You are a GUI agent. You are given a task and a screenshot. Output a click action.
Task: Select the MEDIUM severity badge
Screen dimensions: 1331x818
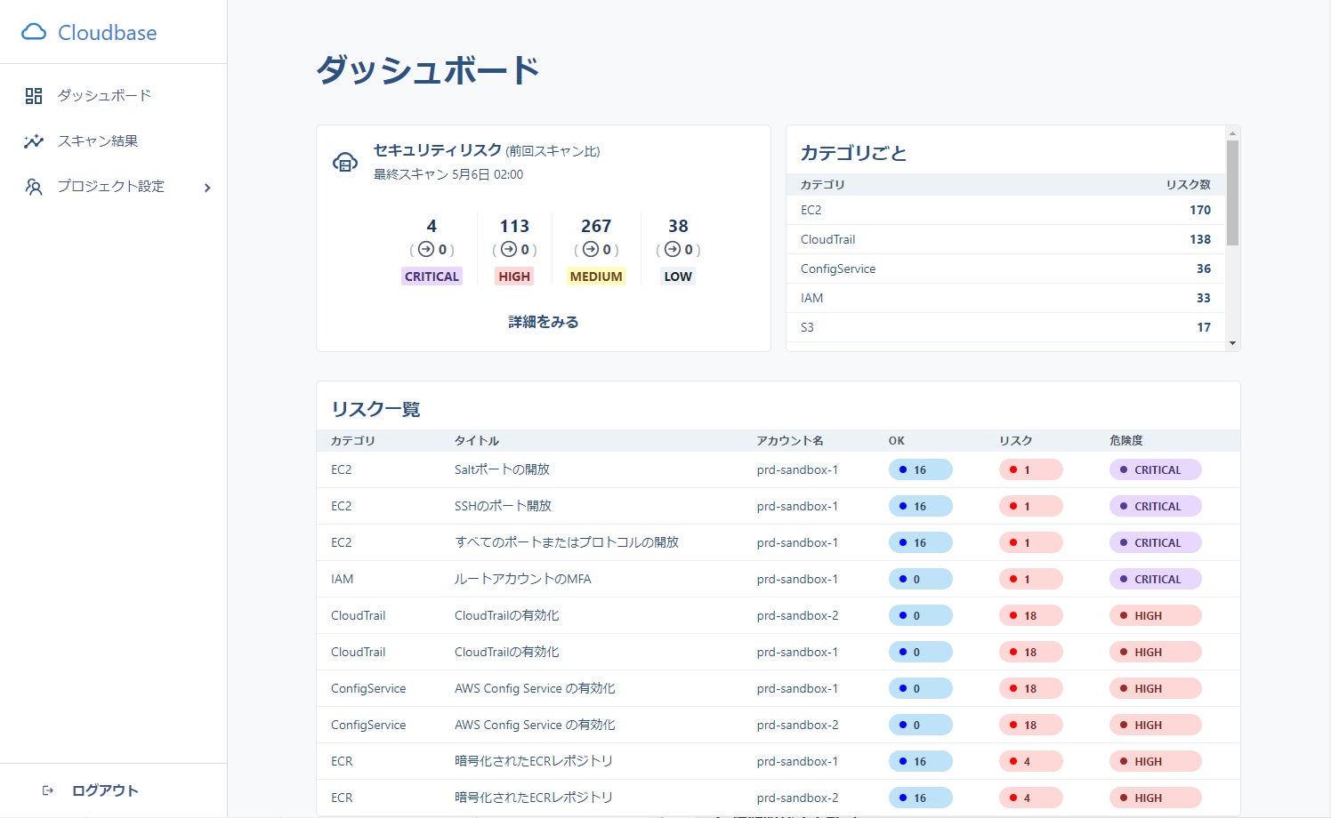tap(596, 277)
